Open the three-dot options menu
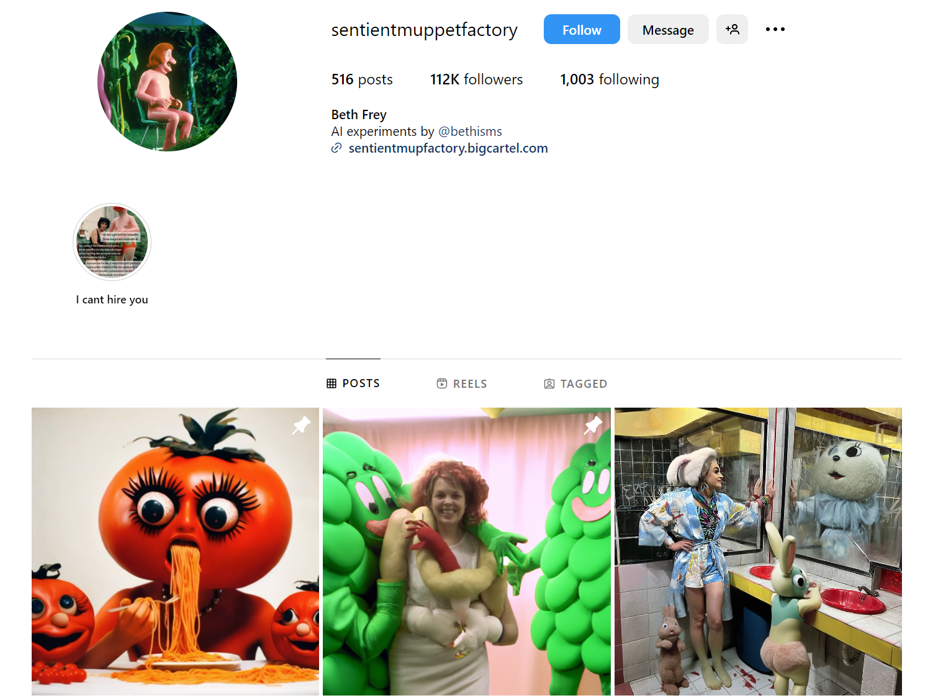The image size is (938, 698). [x=775, y=29]
